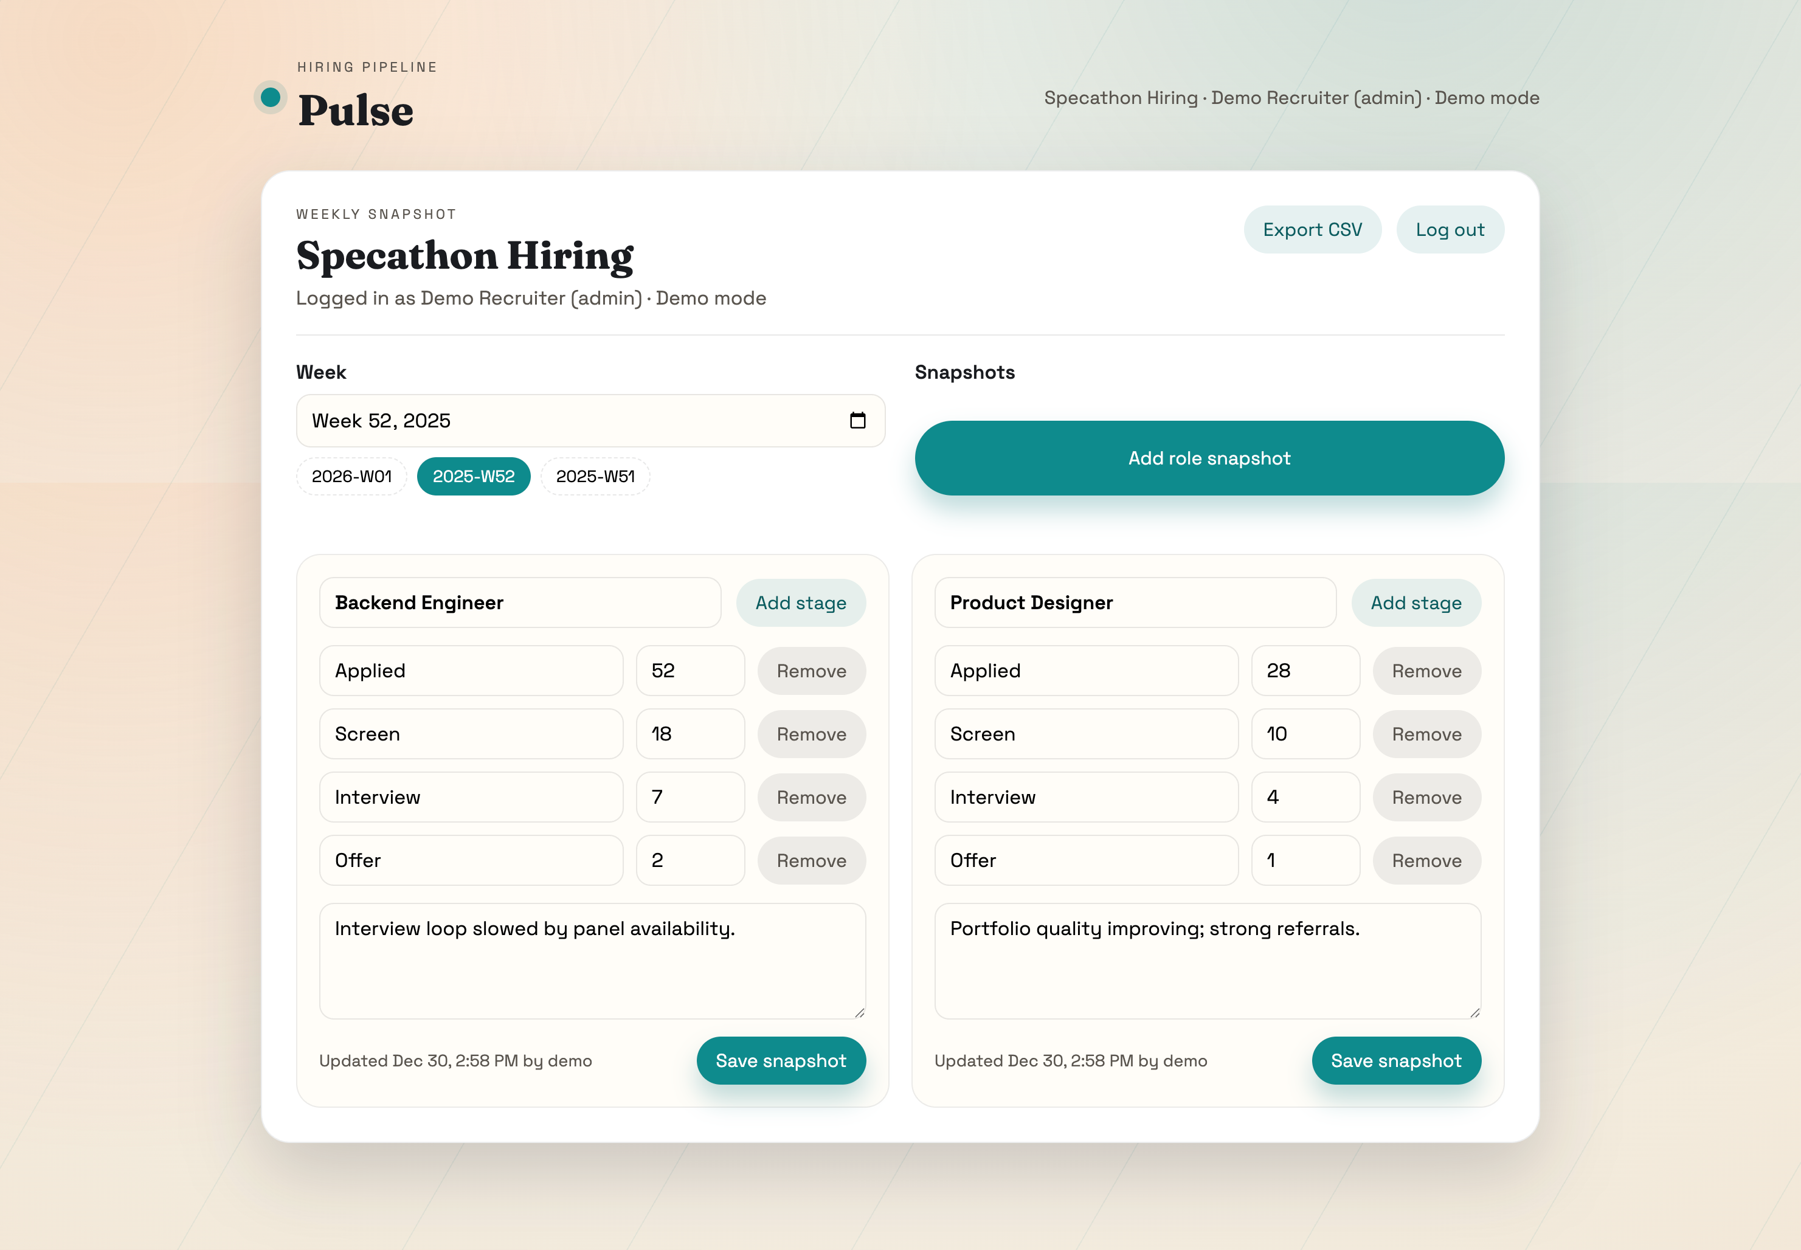Click the Screen count field showing 10

(1305, 734)
